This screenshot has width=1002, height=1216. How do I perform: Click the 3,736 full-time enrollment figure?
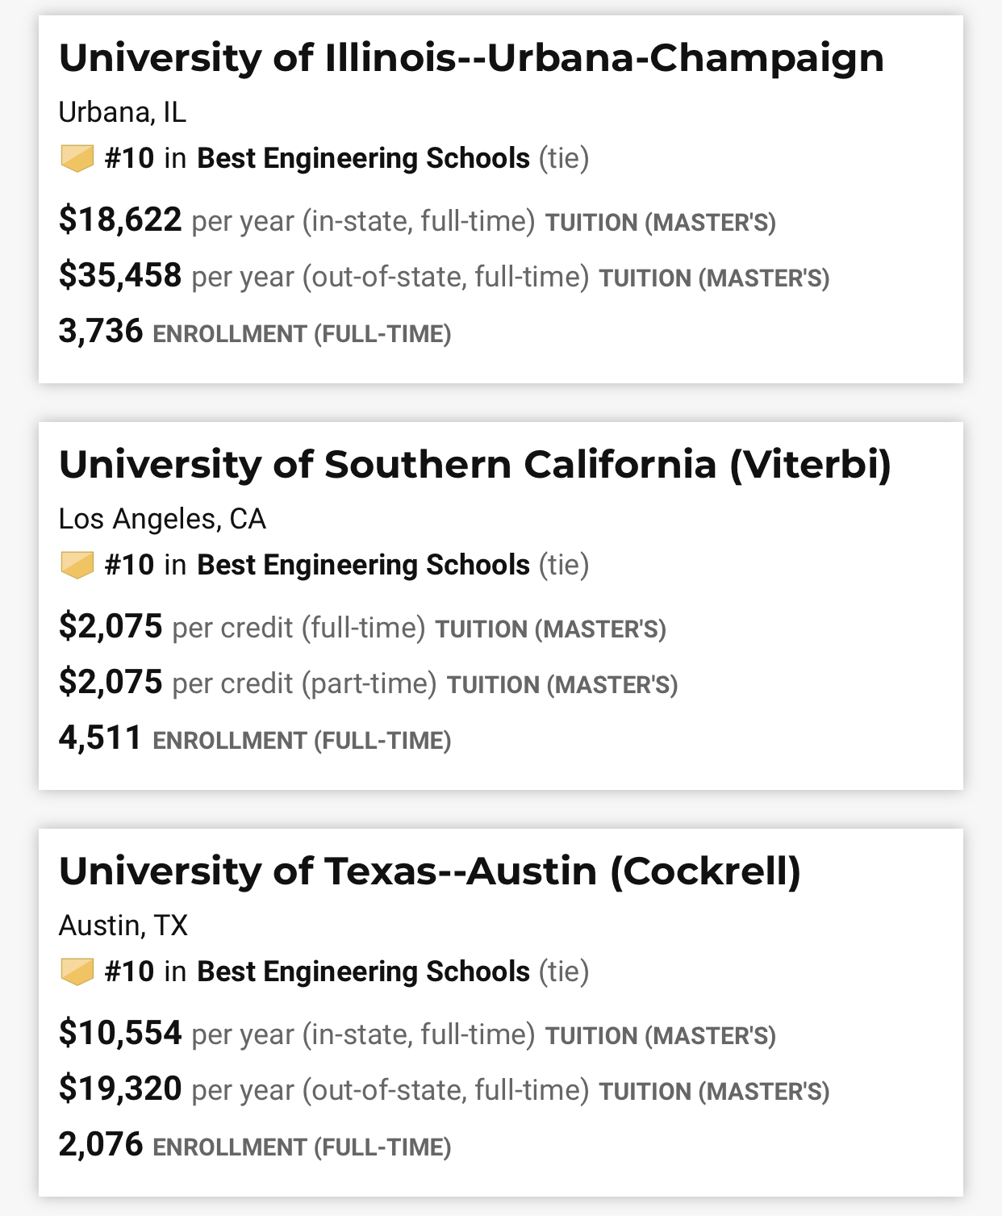click(x=101, y=332)
